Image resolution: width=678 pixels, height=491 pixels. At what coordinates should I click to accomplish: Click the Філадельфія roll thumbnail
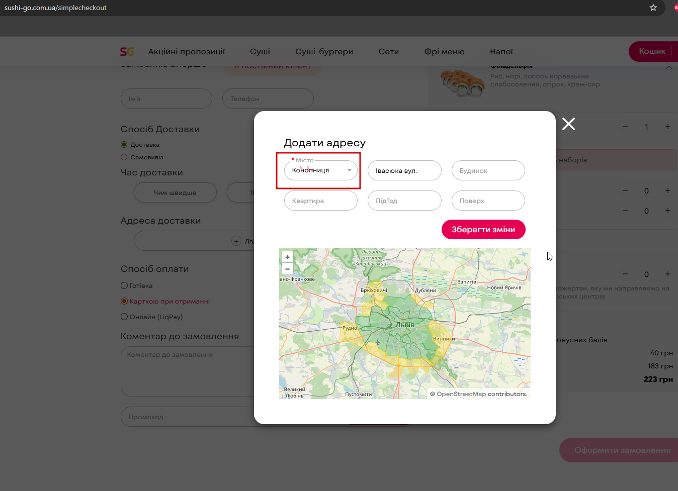pos(462,82)
